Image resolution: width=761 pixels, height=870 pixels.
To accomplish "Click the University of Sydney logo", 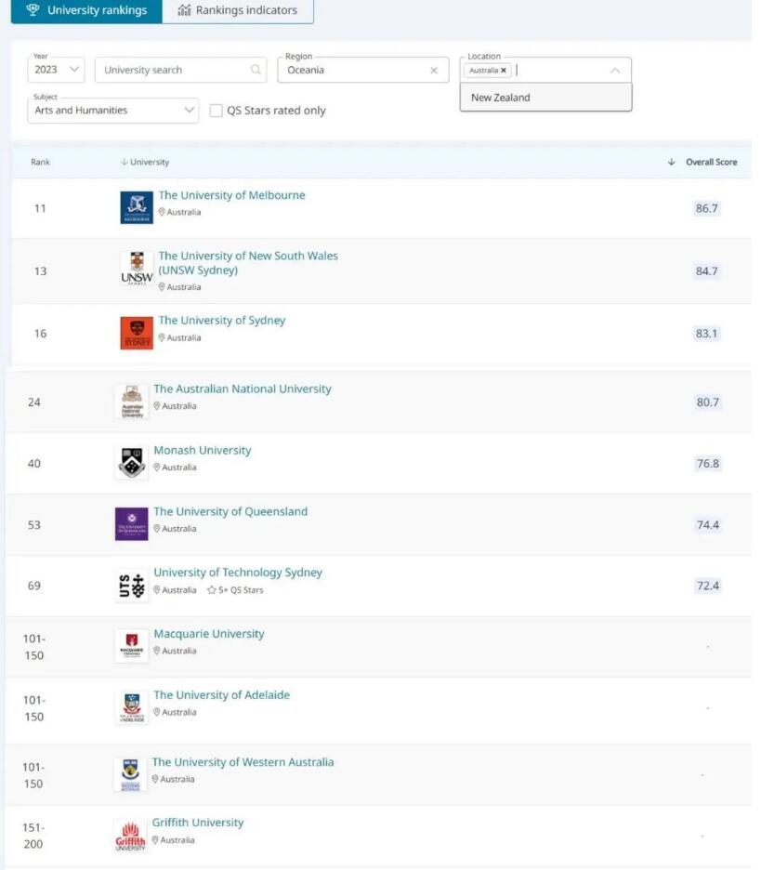I will pyautogui.click(x=137, y=333).
